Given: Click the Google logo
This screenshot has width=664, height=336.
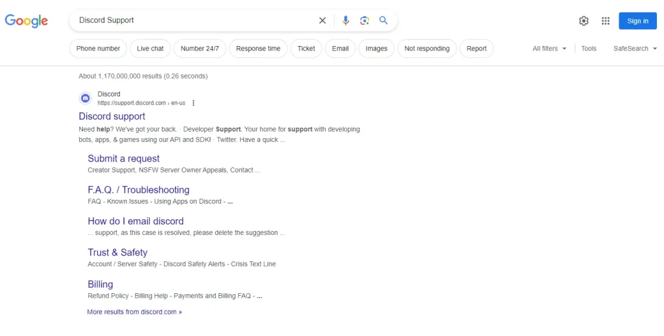Looking at the screenshot, I should pyautogui.click(x=26, y=21).
